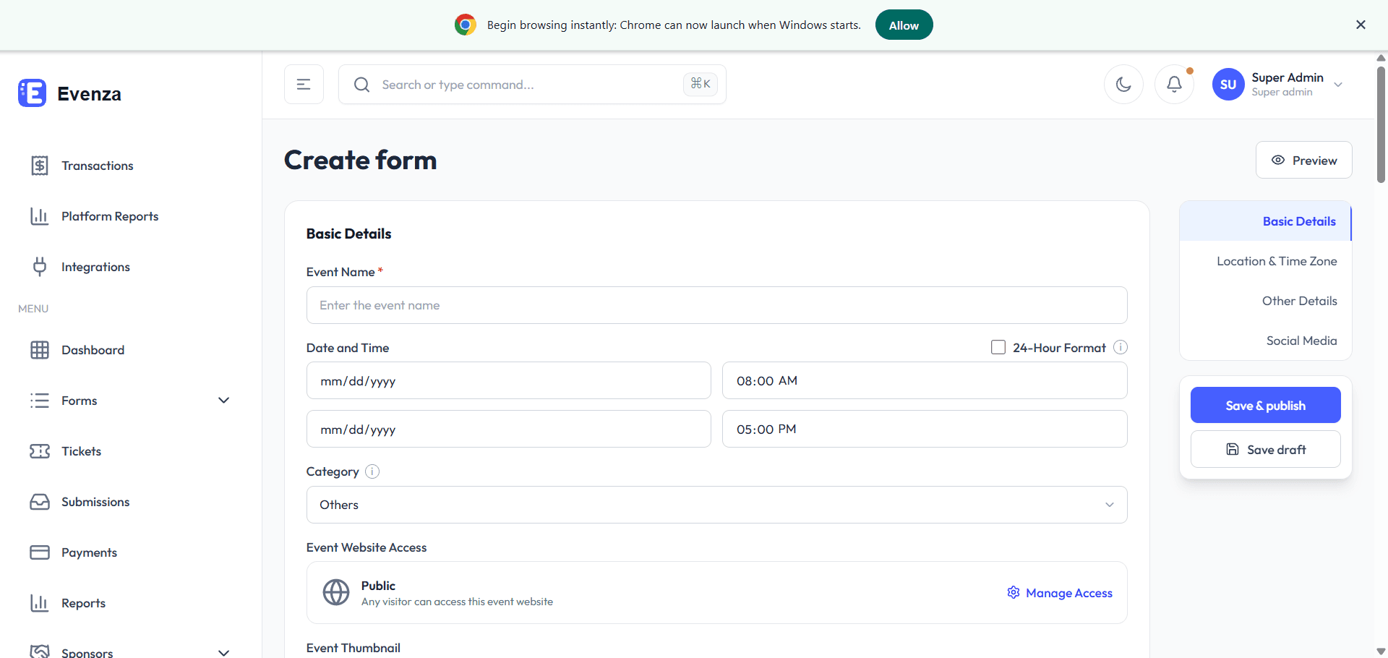Switch to dark mode with moon icon
Image resolution: width=1388 pixels, height=658 pixels.
1123,85
